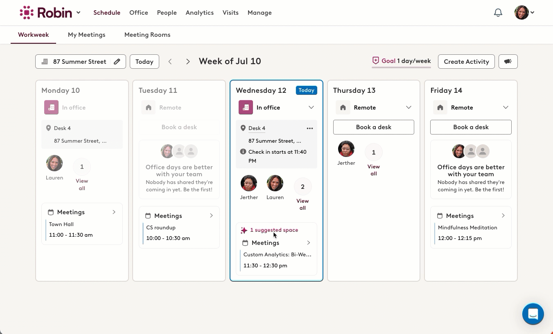Image resolution: width=553 pixels, height=334 pixels.
Task: Switch to the Meeting Rooms tab
Action: [147, 35]
